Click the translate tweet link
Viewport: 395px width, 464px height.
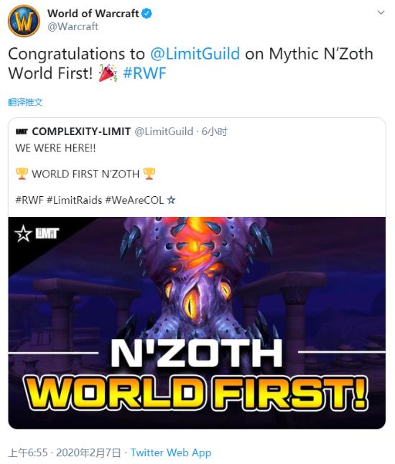[x=25, y=103]
